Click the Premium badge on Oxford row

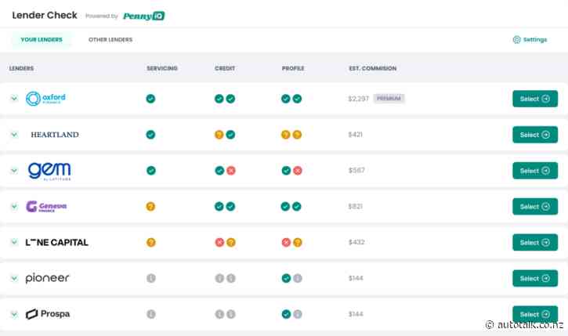click(389, 99)
